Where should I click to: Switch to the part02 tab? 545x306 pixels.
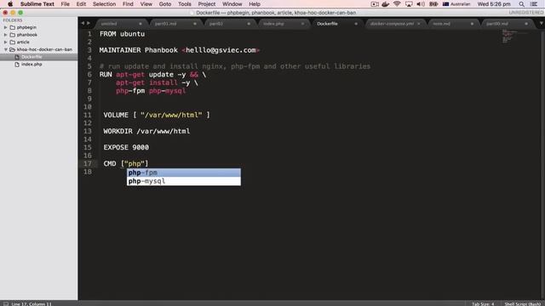(215, 24)
